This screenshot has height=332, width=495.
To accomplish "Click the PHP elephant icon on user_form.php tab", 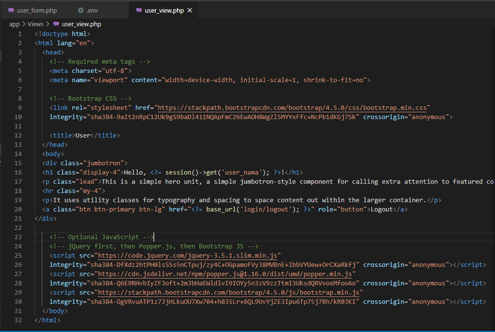I will tap(11, 10).
